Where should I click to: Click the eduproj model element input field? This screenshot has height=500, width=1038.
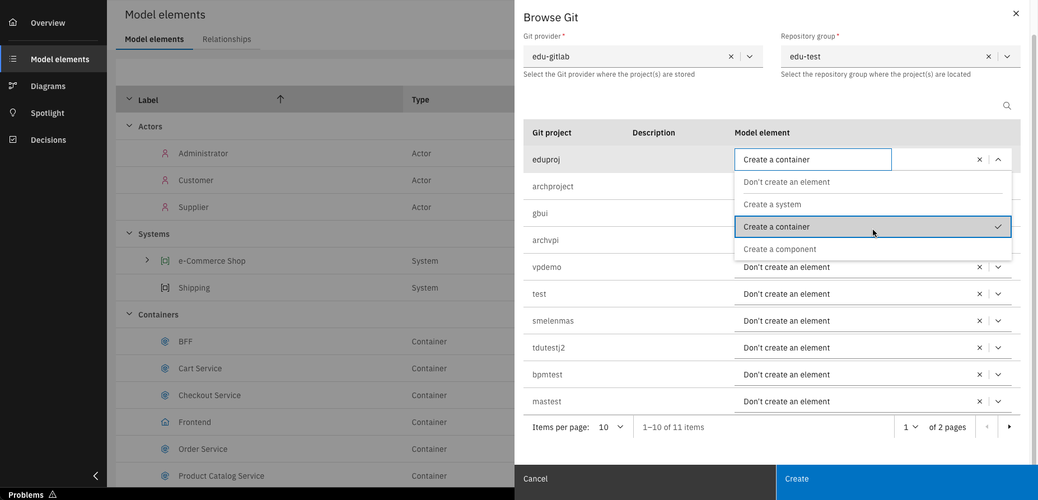tap(812, 160)
